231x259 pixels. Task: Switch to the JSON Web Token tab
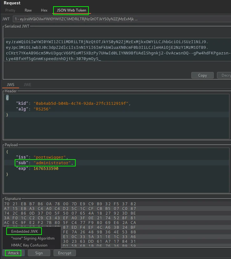71,10
